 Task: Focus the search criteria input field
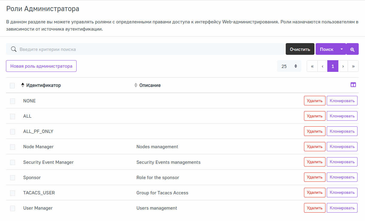[x=150, y=49]
